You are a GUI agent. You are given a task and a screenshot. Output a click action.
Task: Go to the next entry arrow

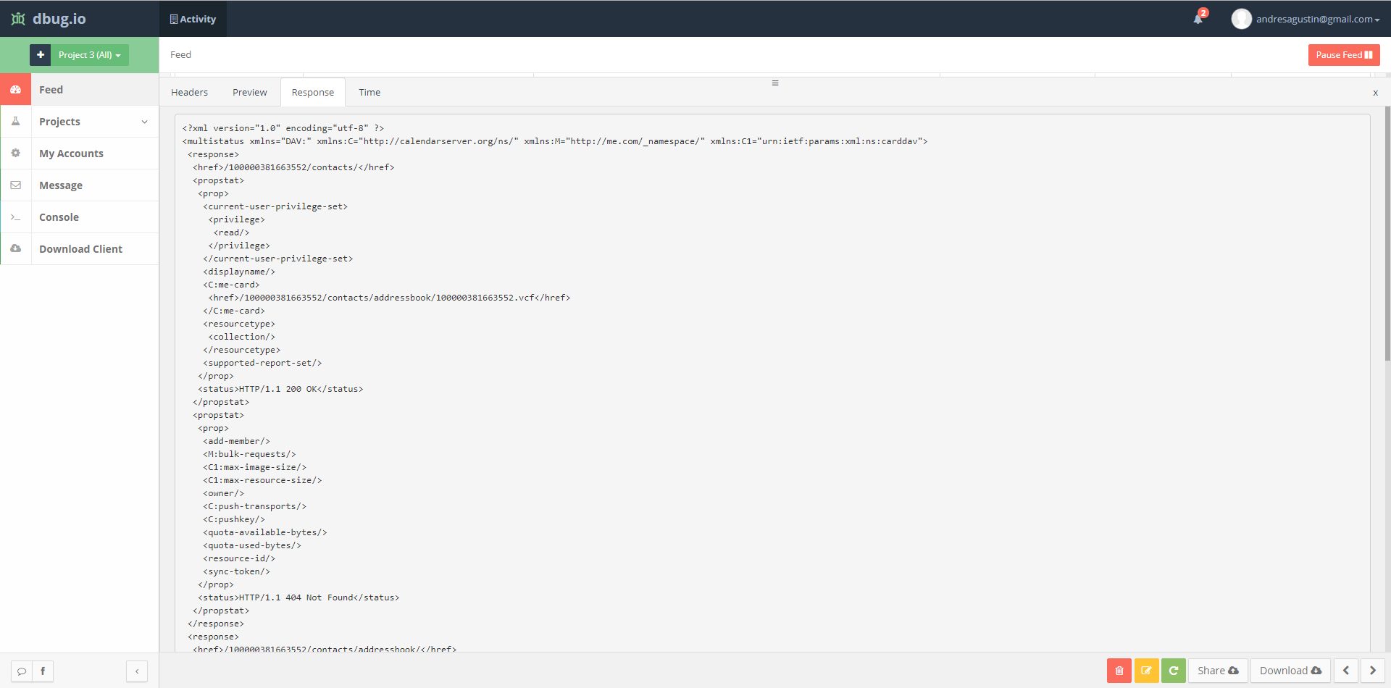tap(1372, 671)
